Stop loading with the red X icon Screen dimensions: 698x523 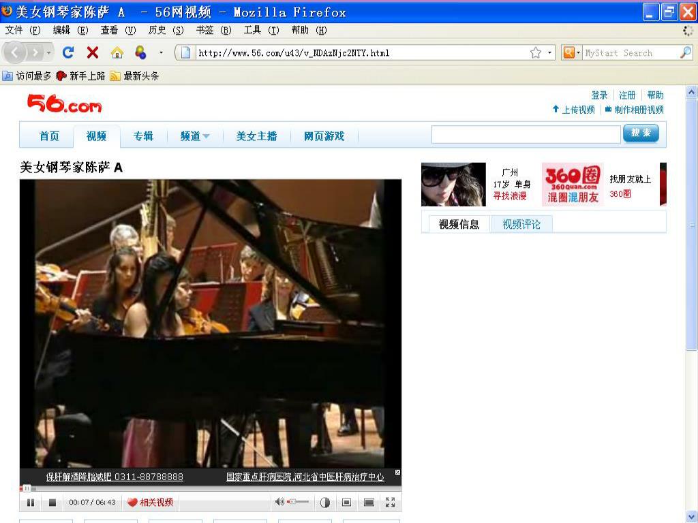click(93, 53)
